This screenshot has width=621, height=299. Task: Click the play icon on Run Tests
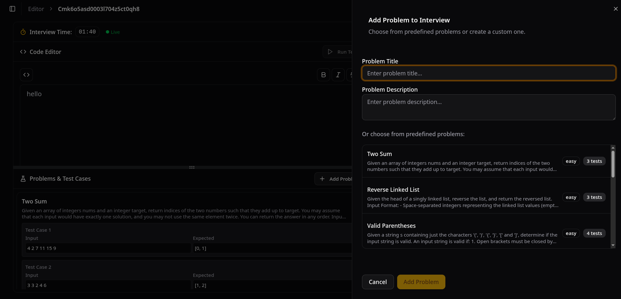[x=330, y=52]
